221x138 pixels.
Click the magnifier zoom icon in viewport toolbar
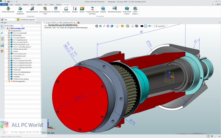[127, 26]
